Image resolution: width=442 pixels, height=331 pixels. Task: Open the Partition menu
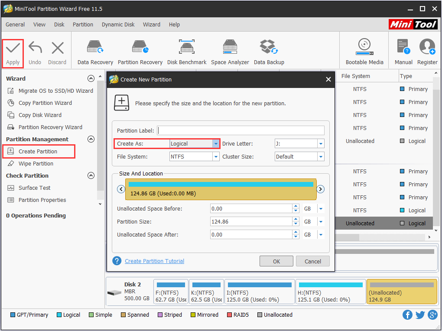click(x=83, y=25)
